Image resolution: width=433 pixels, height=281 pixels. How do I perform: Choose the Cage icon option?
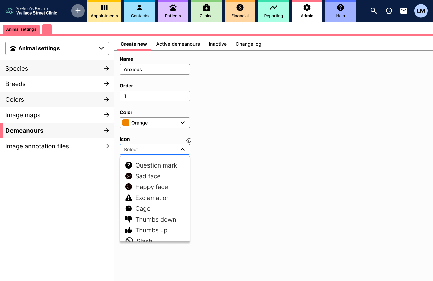tap(155, 208)
